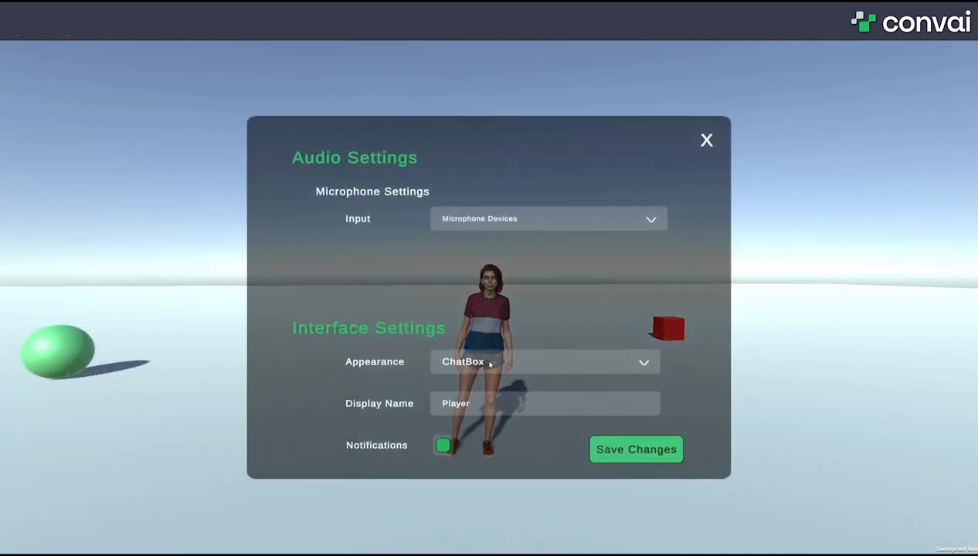
Task: Click the Convai logo icon
Action: 863,22
